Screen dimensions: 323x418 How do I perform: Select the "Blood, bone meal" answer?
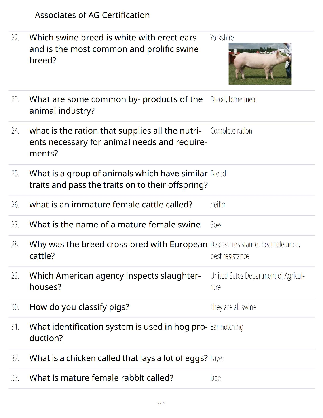tap(233, 99)
